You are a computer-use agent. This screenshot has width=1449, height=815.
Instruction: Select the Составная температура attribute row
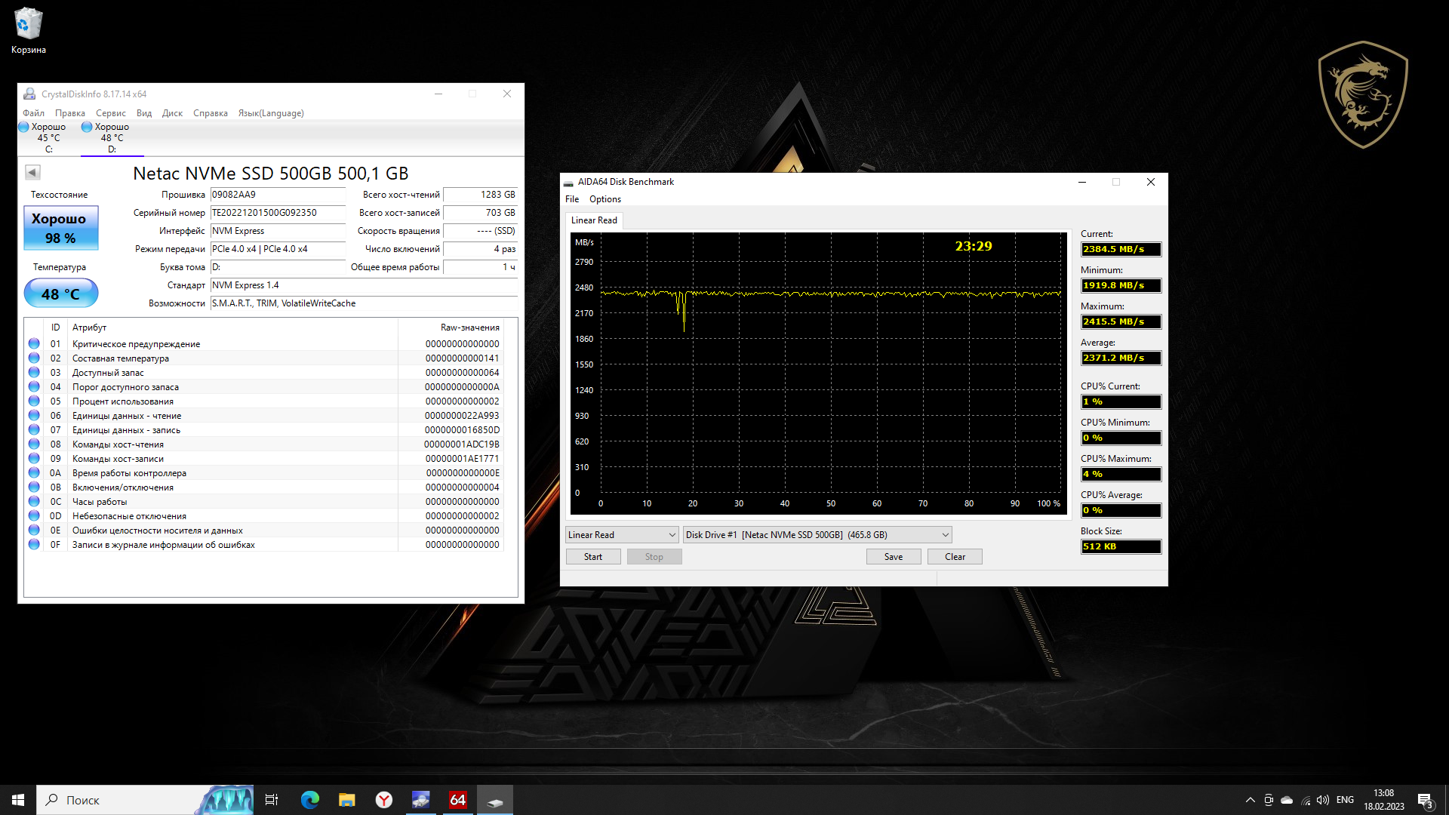click(x=264, y=358)
